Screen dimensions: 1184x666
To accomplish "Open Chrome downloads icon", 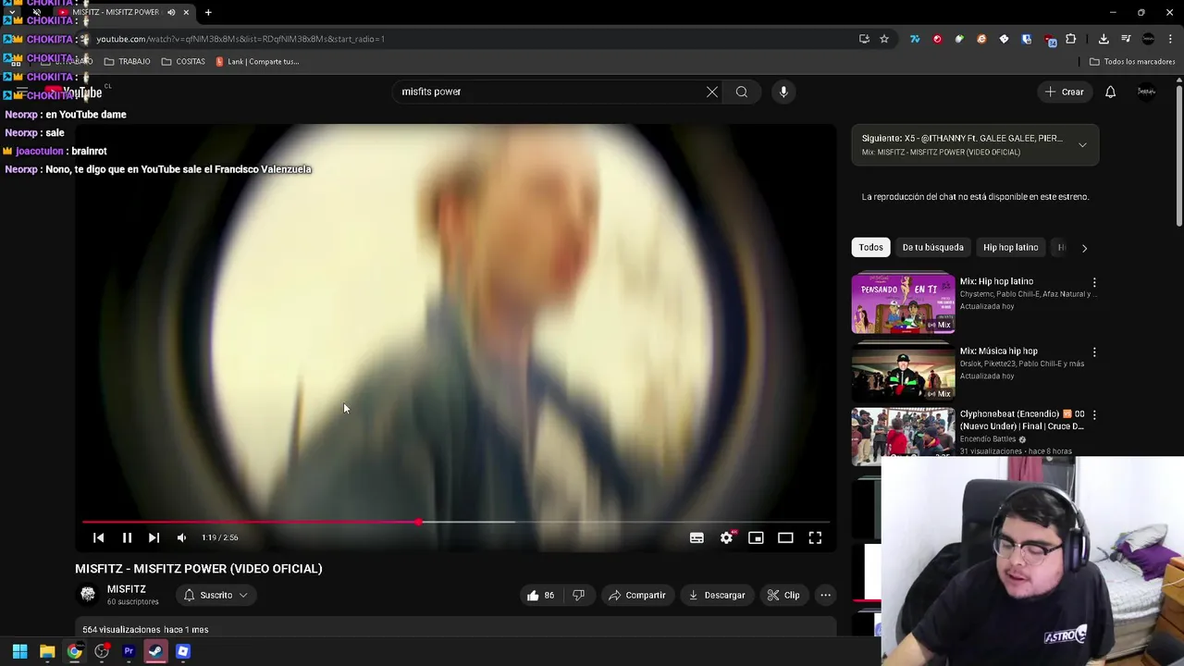I will (1104, 39).
